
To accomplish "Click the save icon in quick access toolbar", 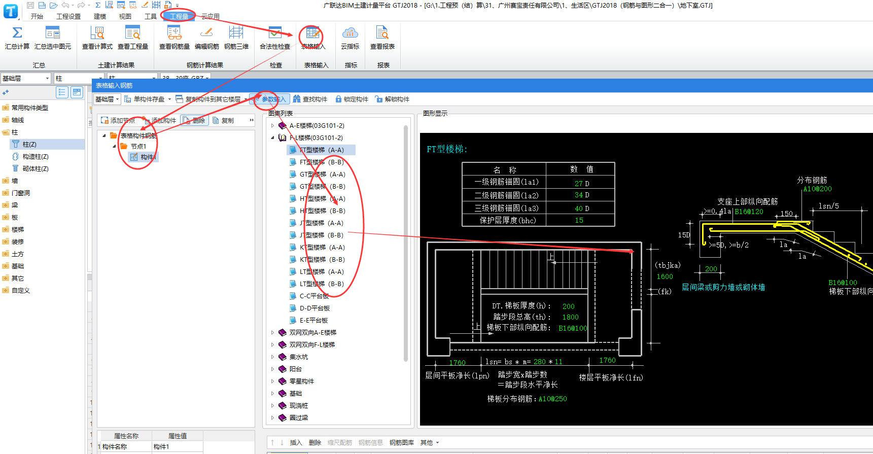I will tap(30, 5).
